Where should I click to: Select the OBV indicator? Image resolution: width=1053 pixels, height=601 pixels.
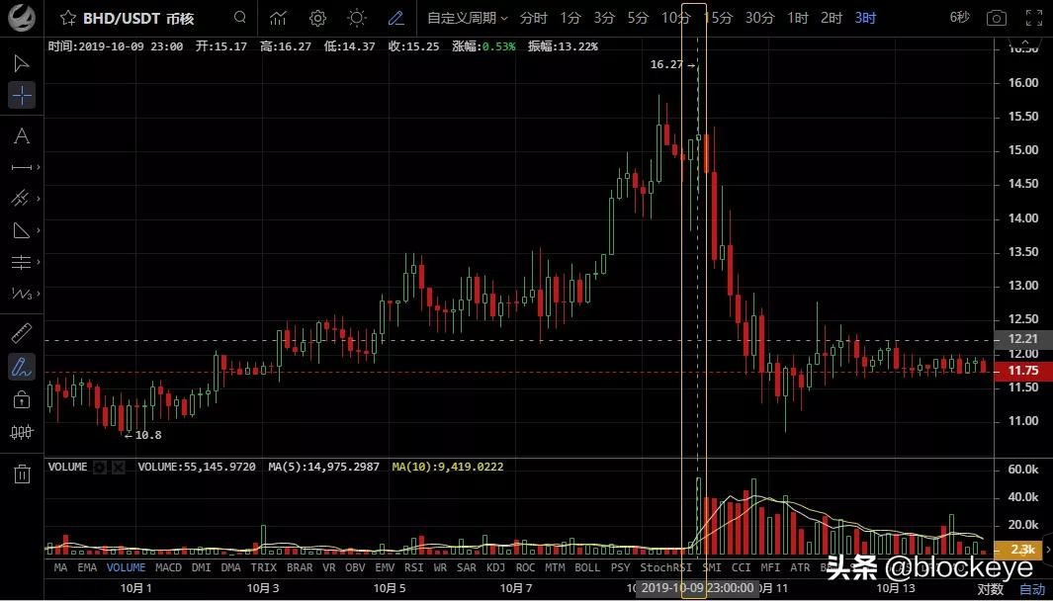355,567
